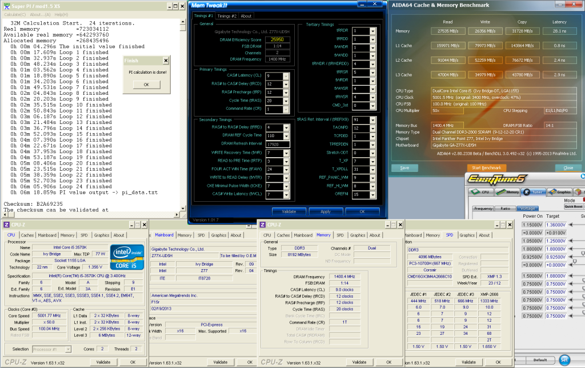Click the Intel Core i5 logo in CPU-Z
585x368 pixels.
pyautogui.click(x=127, y=257)
